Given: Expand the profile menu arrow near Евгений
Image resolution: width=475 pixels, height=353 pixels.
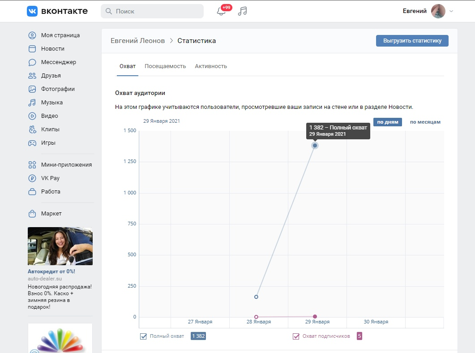Looking at the screenshot, I should [451, 11].
